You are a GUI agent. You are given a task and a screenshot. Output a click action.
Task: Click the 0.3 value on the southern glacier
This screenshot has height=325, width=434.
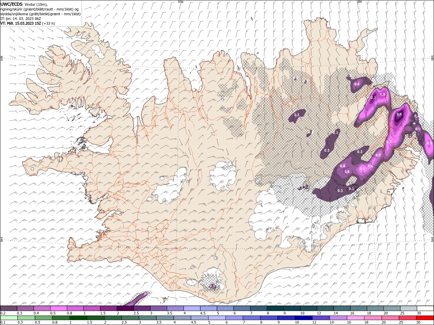pyautogui.click(x=213, y=286)
